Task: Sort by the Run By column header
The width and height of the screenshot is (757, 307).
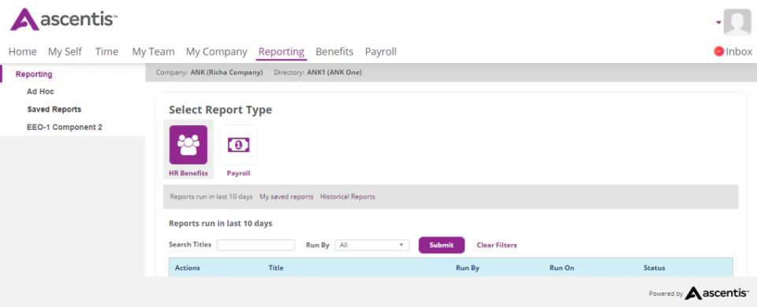Action: point(468,268)
